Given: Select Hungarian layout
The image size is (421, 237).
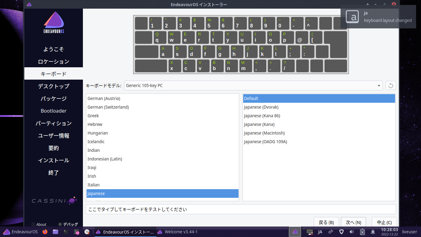Looking at the screenshot, I should [x=162, y=133].
